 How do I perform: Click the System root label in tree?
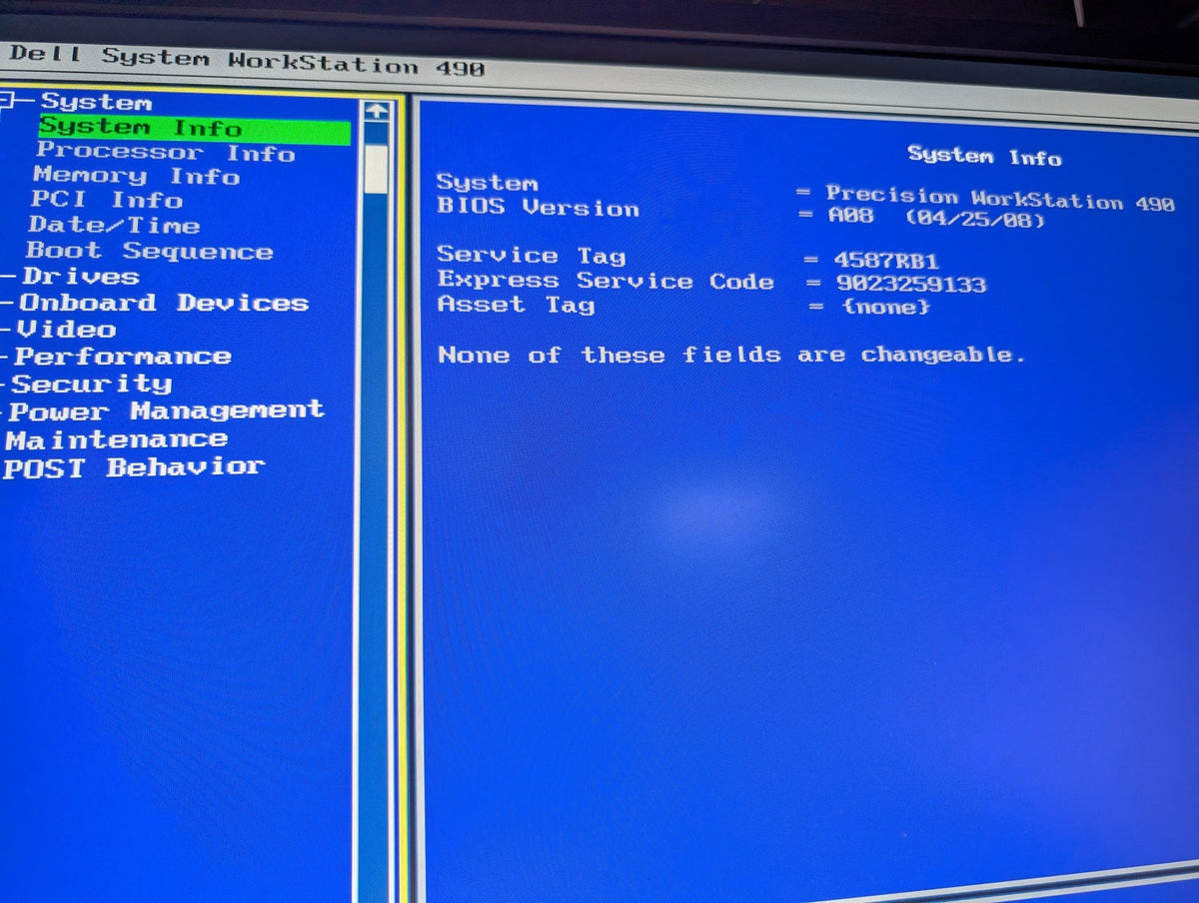97,102
